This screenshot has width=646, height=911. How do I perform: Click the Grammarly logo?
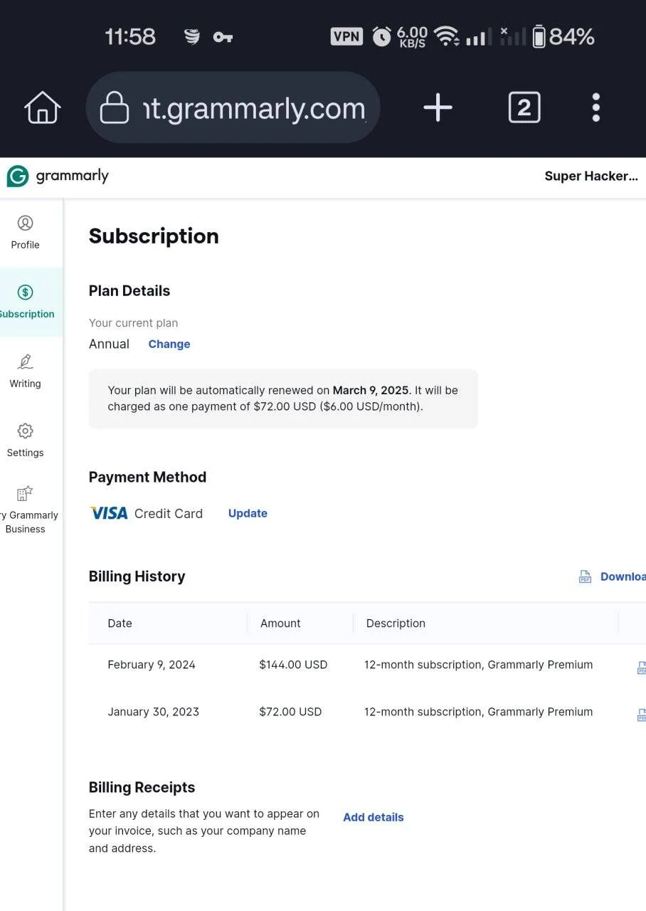point(58,176)
